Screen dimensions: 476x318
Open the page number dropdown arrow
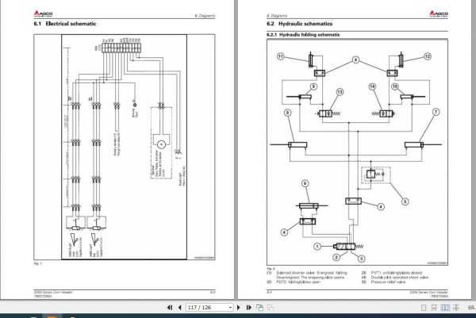[x=230, y=308]
